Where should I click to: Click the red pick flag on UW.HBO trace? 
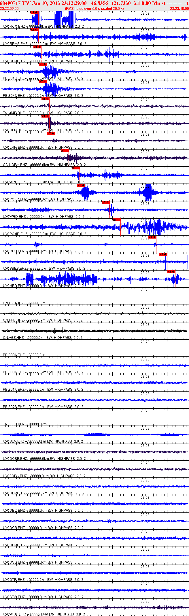coord(171,272)
